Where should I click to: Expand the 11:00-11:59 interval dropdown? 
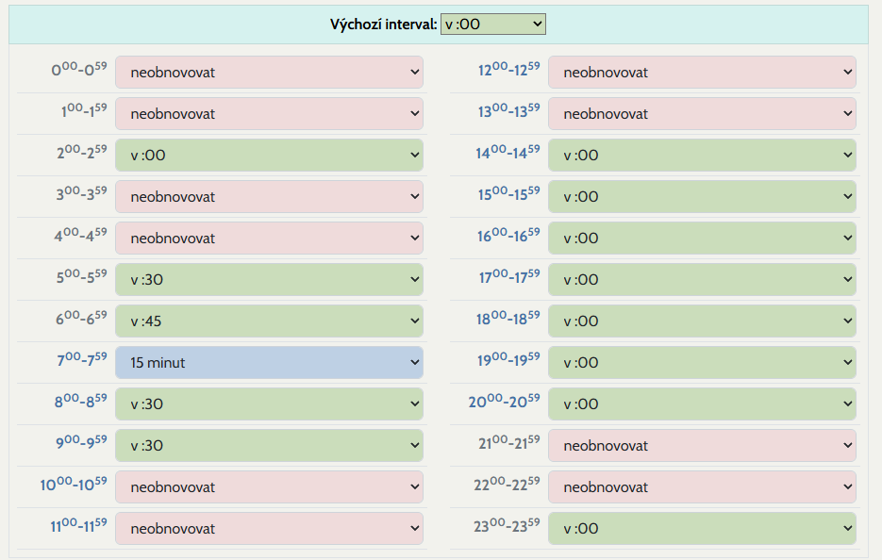point(269,529)
